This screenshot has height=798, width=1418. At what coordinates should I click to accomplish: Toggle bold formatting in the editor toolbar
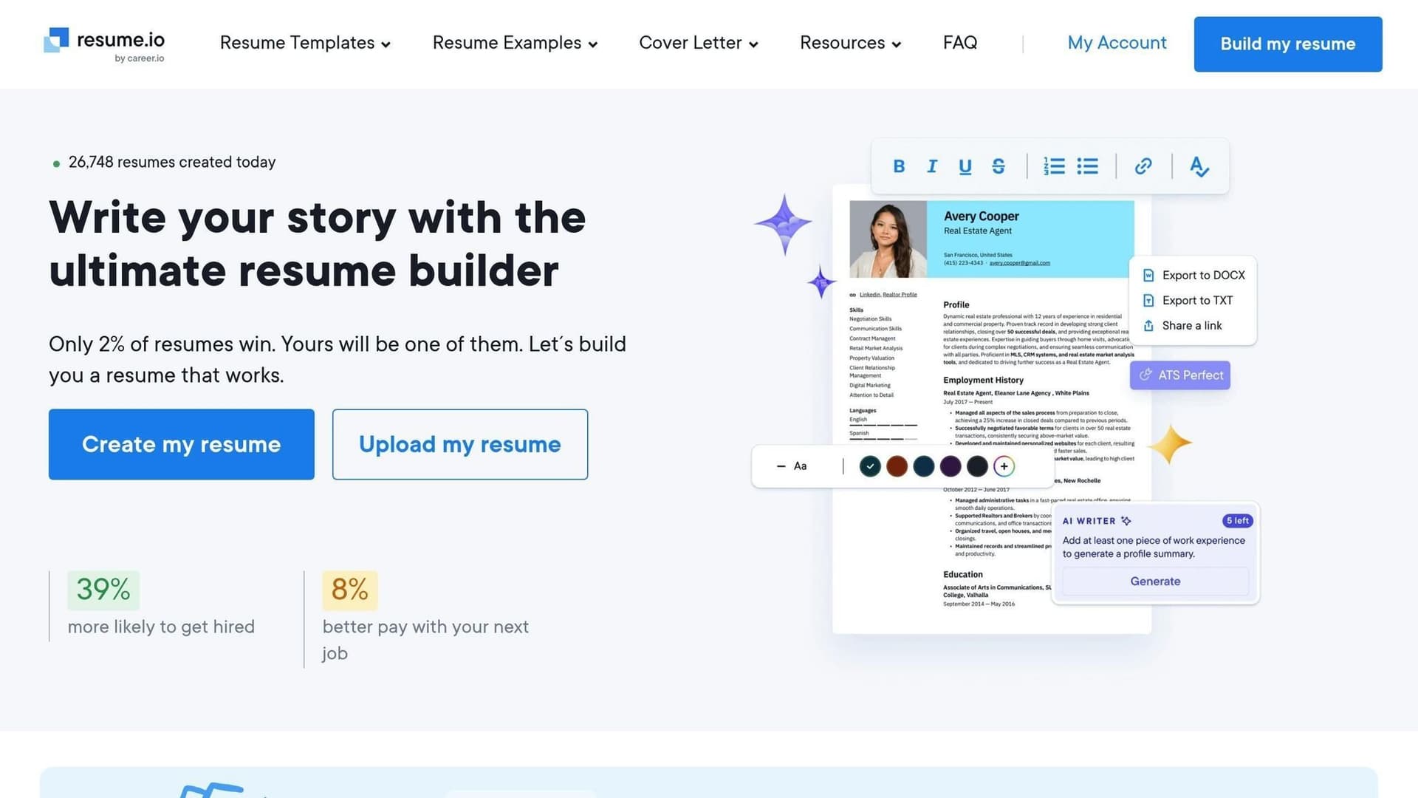click(899, 166)
